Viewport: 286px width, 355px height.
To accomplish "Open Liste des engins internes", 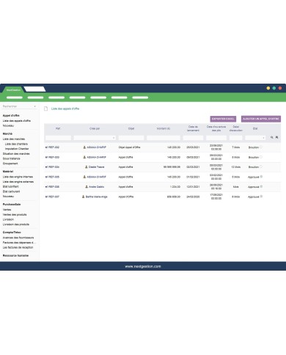I will (18, 177).
